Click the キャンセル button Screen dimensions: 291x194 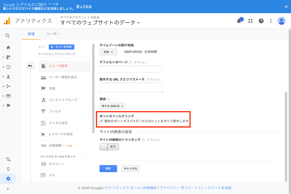pyautogui.click(x=130, y=169)
